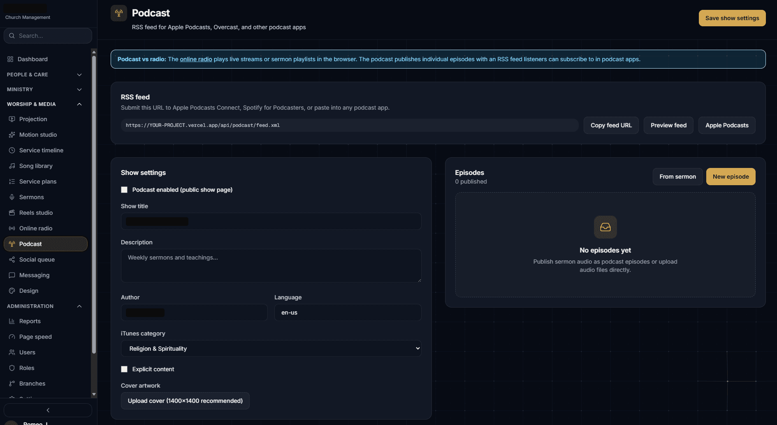This screenshot has width=777, height=425.
Task: Click the Projection icon in sidebar
Action: [12, 119]
